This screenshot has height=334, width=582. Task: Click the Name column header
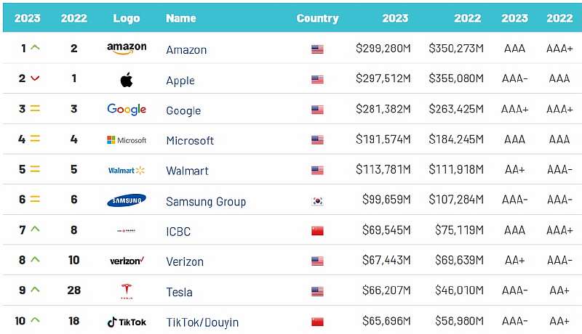click(x=181, y=18)
